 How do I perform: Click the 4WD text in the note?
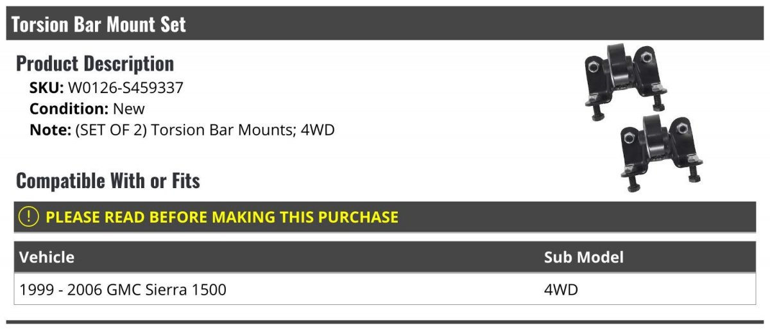318,130
